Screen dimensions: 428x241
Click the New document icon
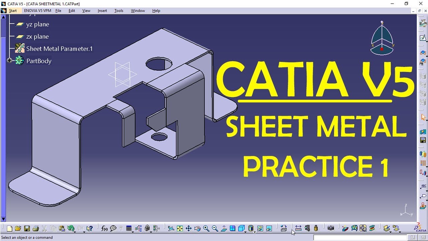click(9, 229)
